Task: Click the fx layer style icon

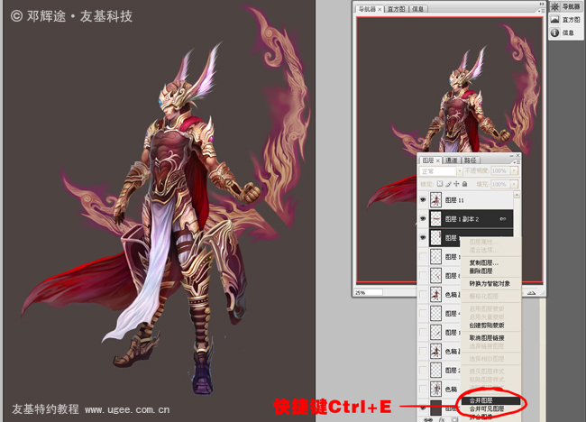Action: point(442,419)
